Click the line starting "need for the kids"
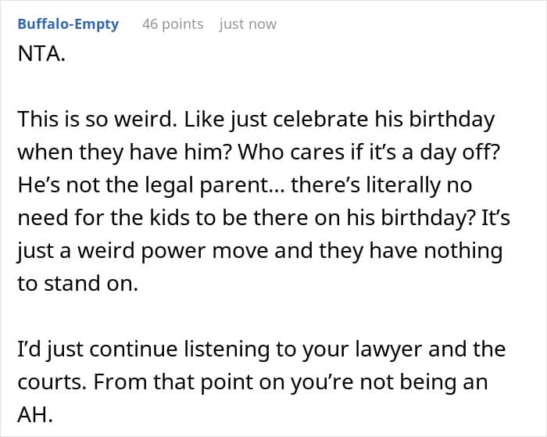 click(x=264, y=219)
